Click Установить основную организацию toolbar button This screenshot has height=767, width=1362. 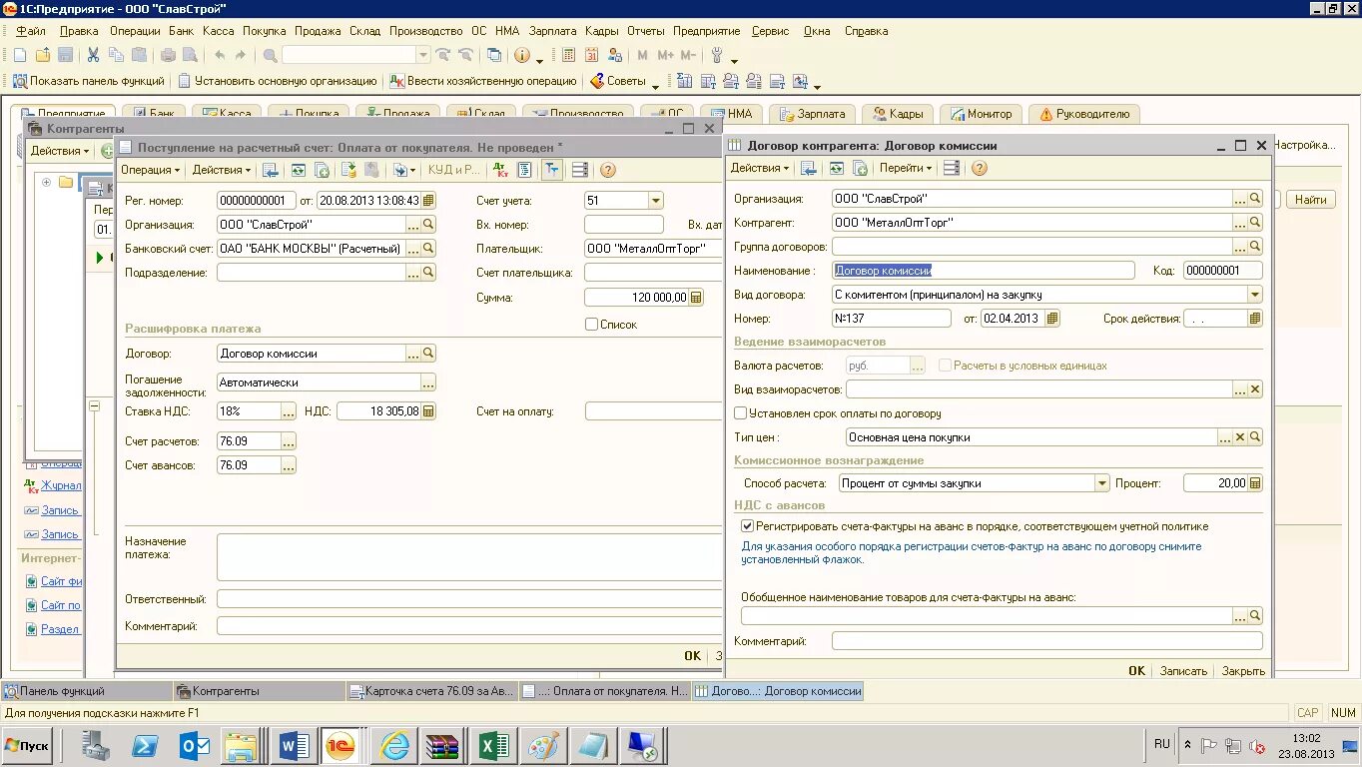coord(277,81)
